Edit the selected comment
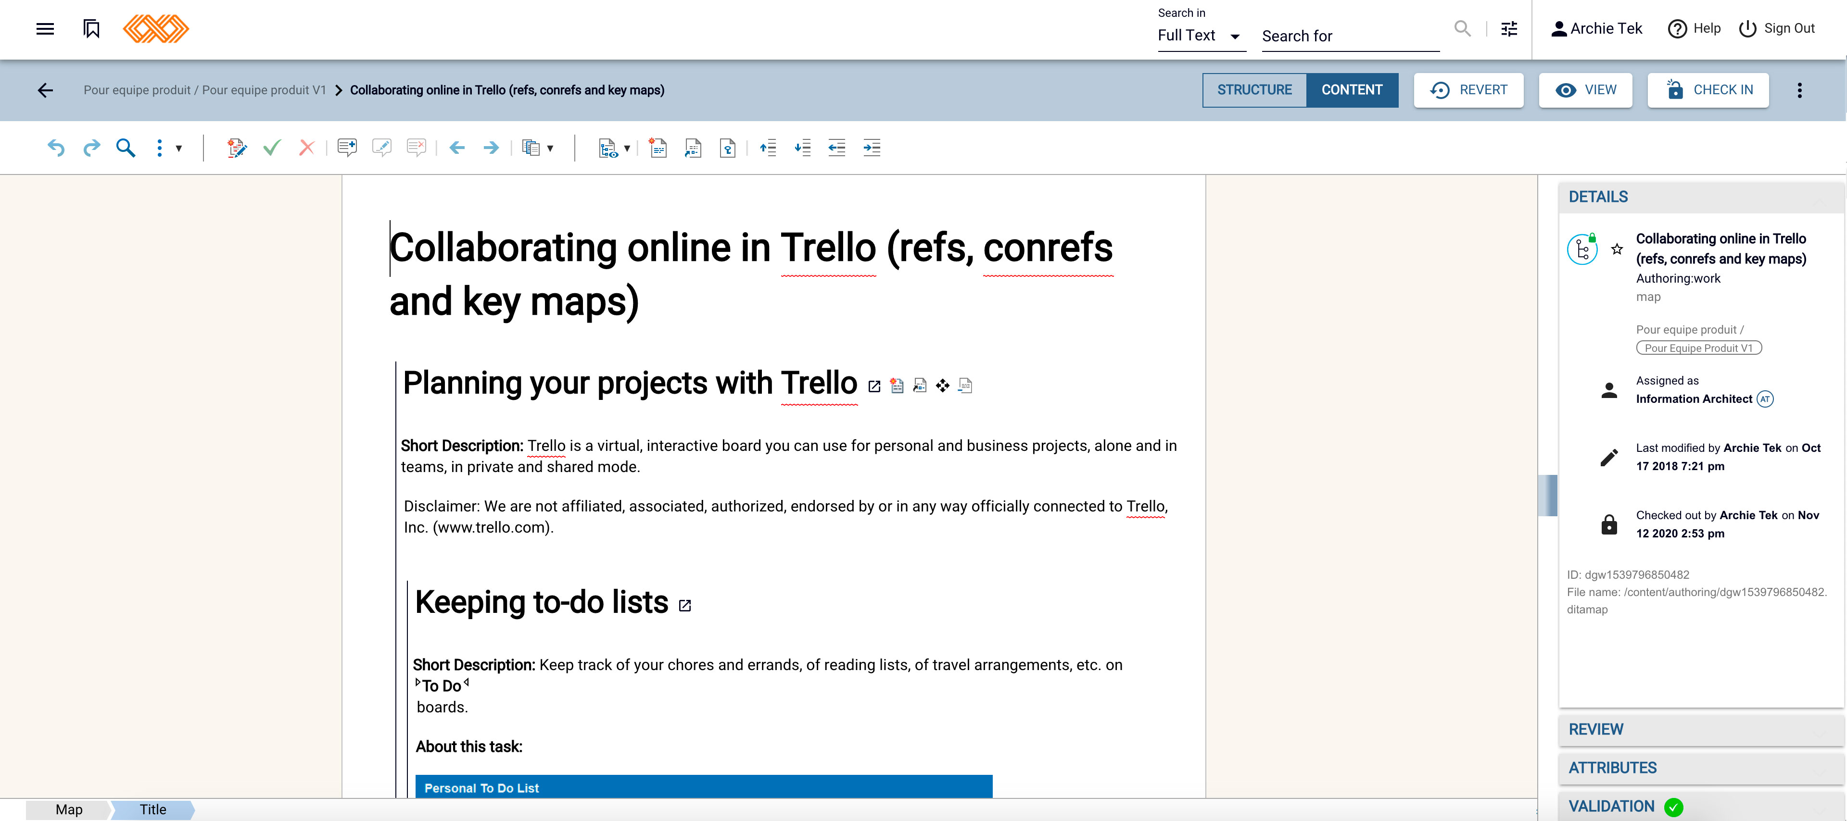 coord(381,149)
